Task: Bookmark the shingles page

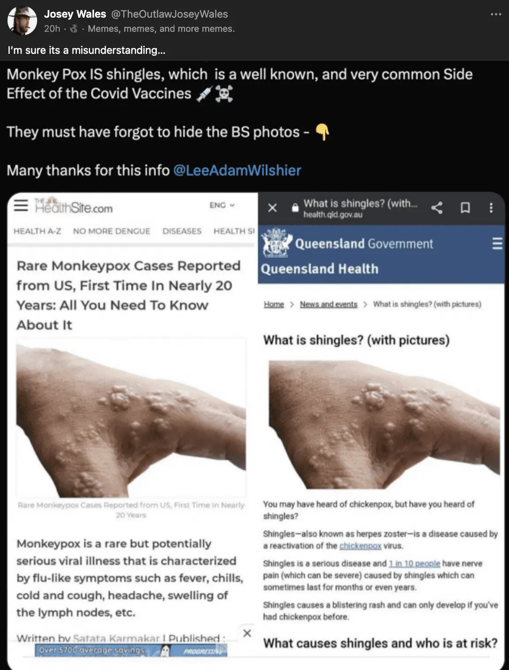Action: 465,207
